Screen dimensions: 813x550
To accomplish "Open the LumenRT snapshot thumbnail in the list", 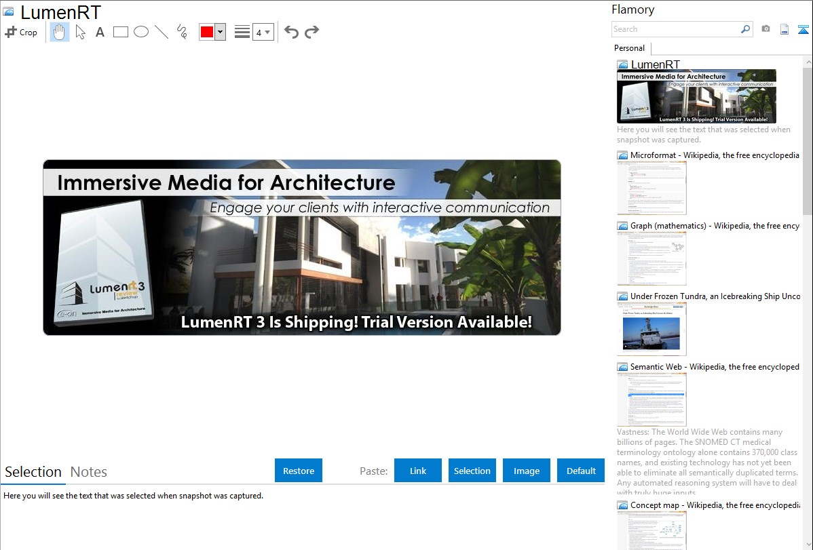I will pos(696,96).
